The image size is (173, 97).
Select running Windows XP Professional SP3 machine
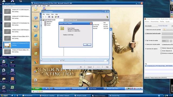click(x=16, y=45)
